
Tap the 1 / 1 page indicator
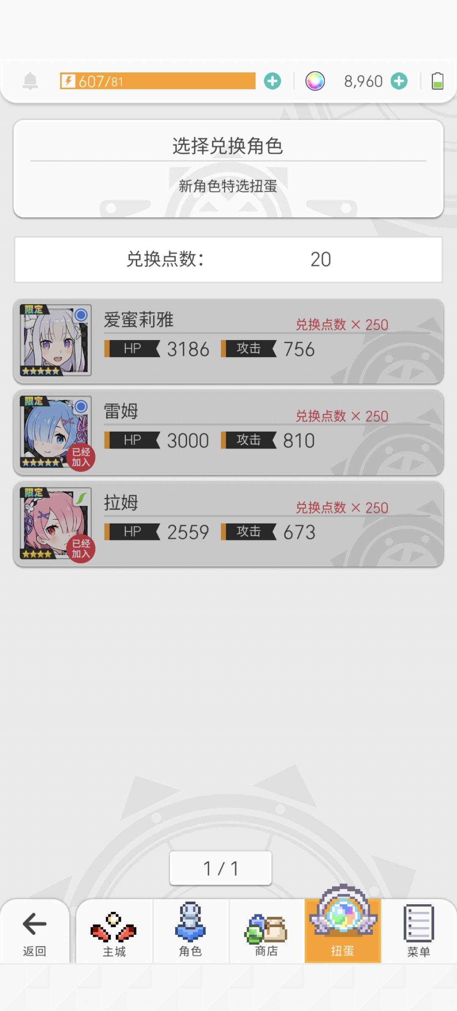[x=220, y=868]
